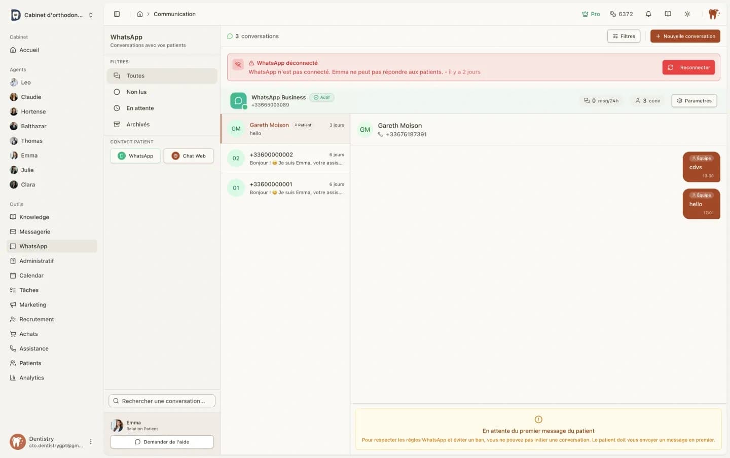This screenshot has height=458, width=730.
Task: Open the three-dot menu beside Dentistry account
Action: point(91,441)
